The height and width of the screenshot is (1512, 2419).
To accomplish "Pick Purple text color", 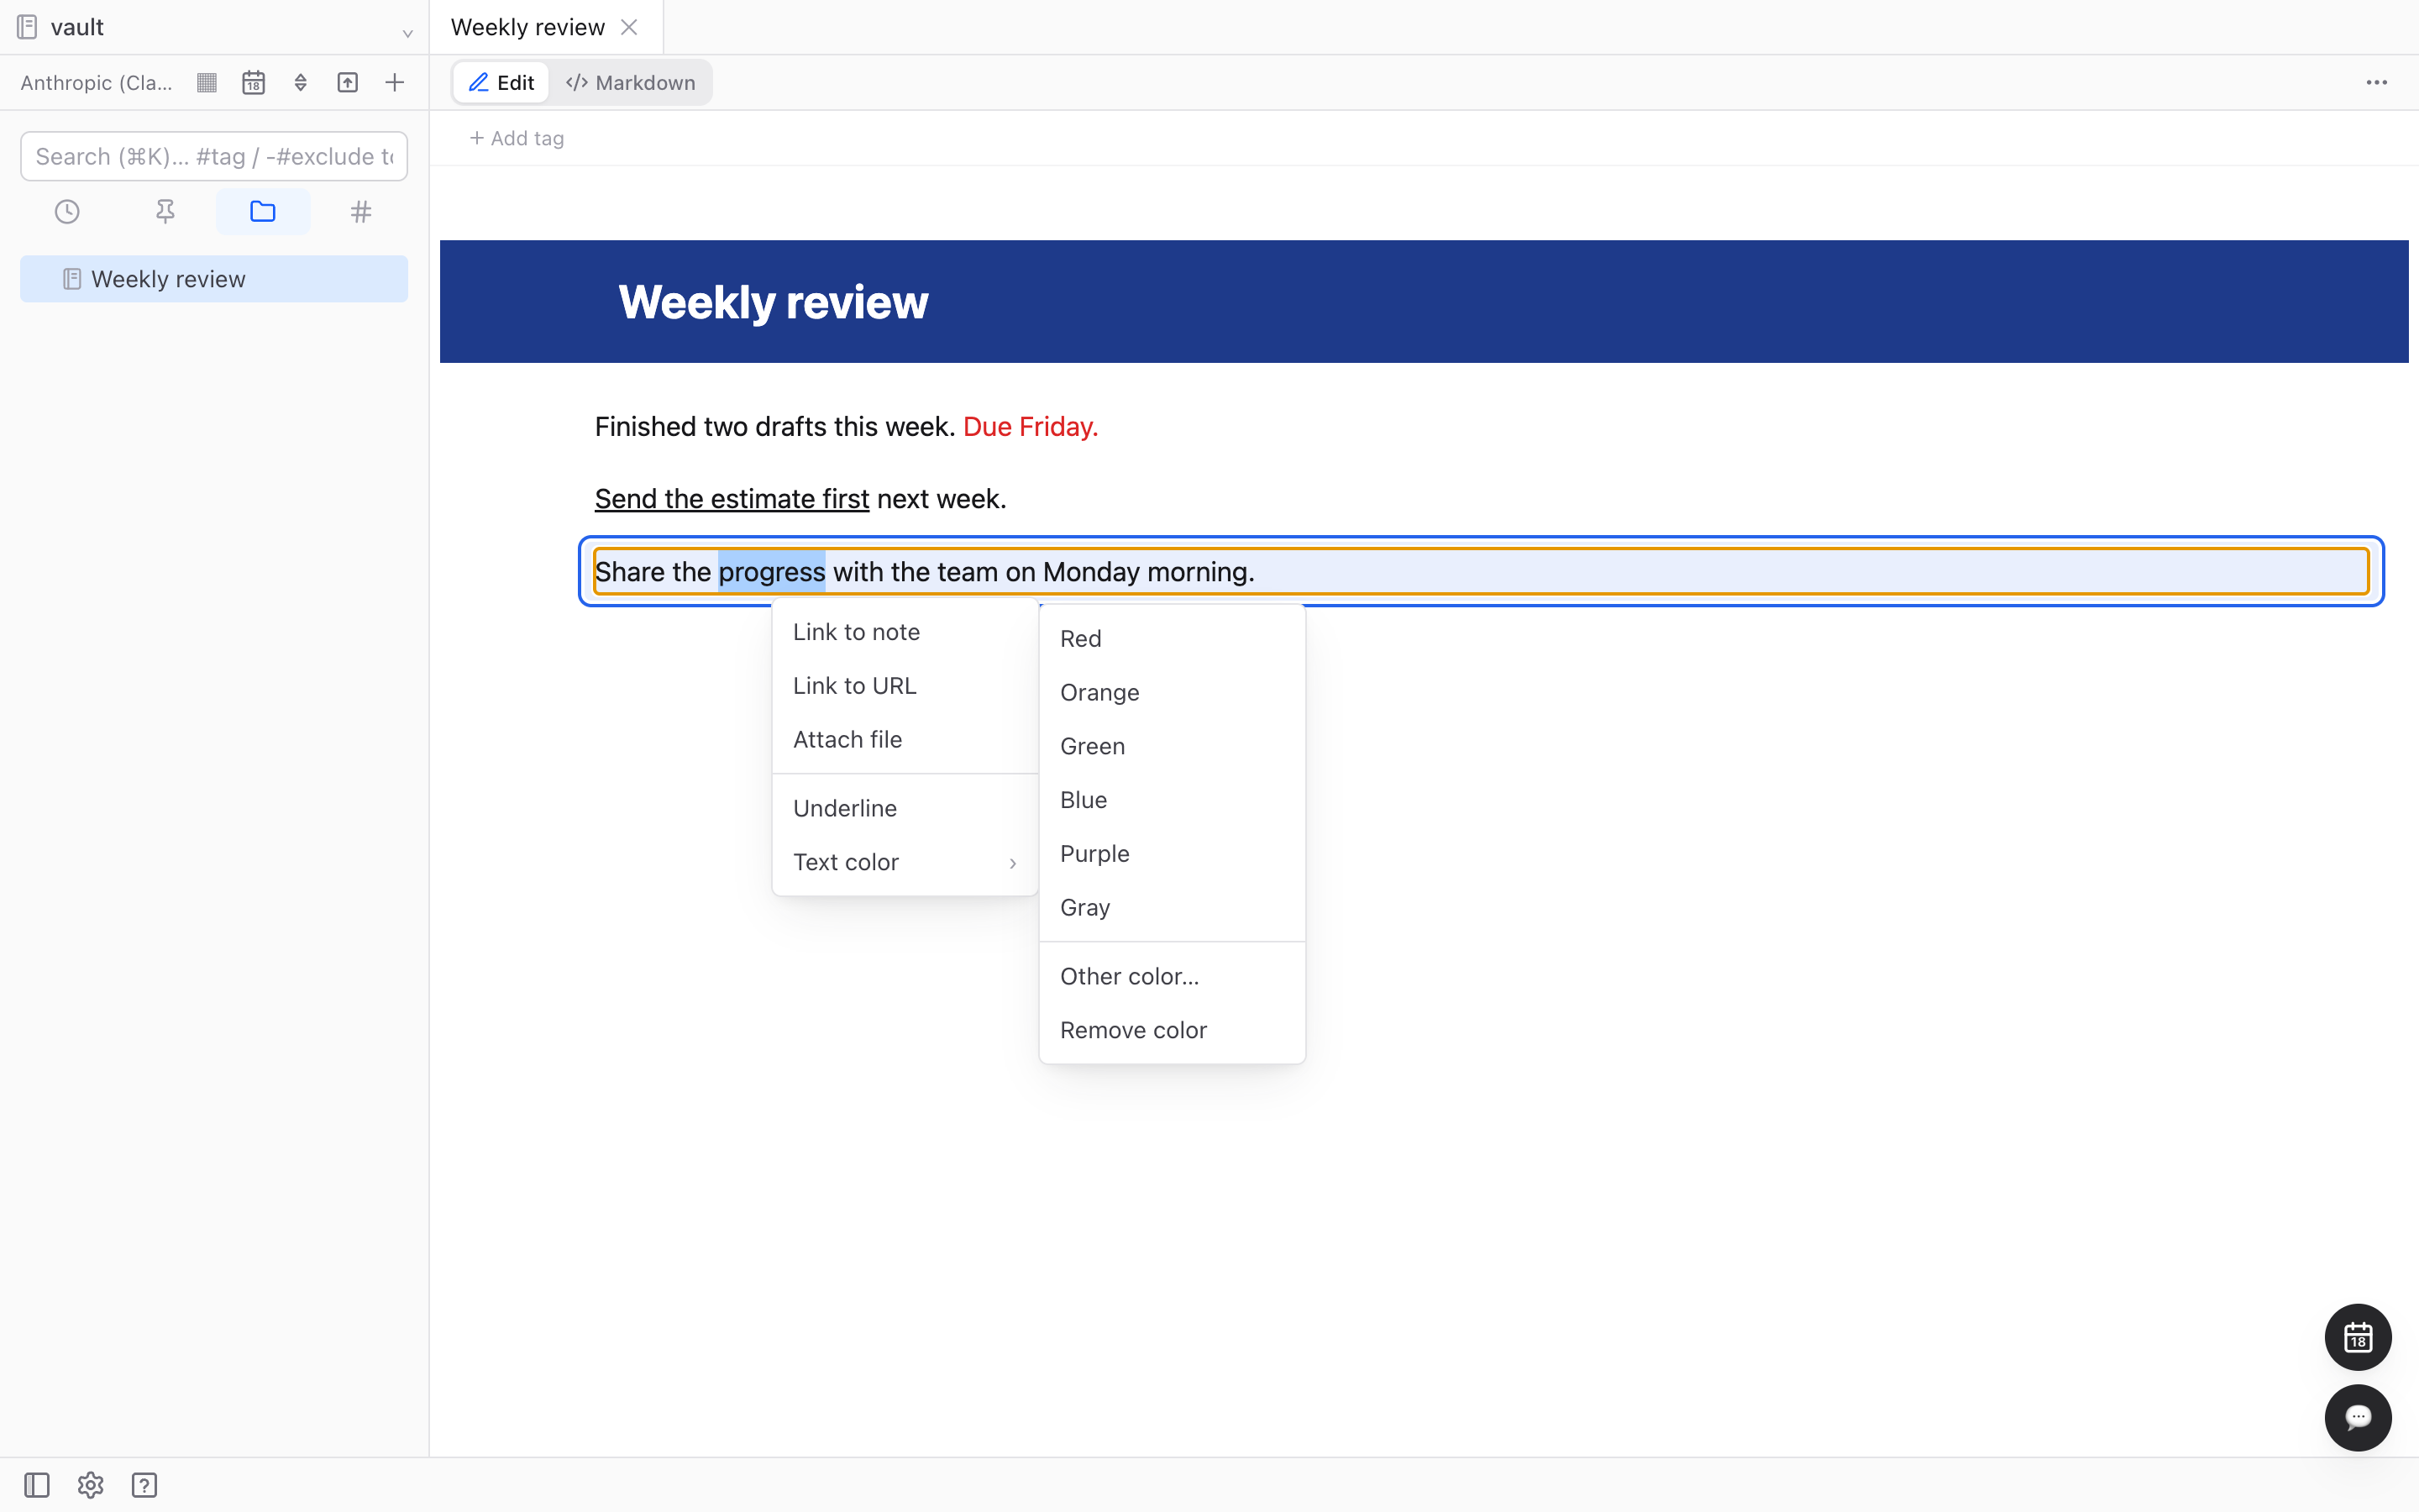I will coord(1172,854).
